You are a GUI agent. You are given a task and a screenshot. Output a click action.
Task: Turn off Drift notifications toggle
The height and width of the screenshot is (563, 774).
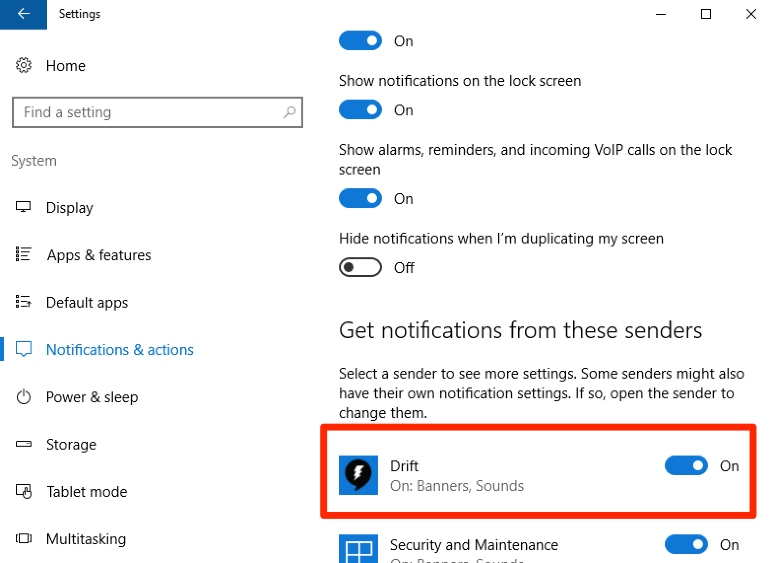click(686, 466)
